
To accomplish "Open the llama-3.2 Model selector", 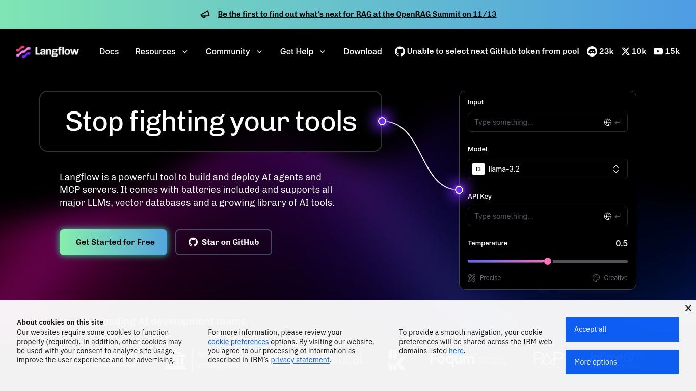I will click(547, 169).
